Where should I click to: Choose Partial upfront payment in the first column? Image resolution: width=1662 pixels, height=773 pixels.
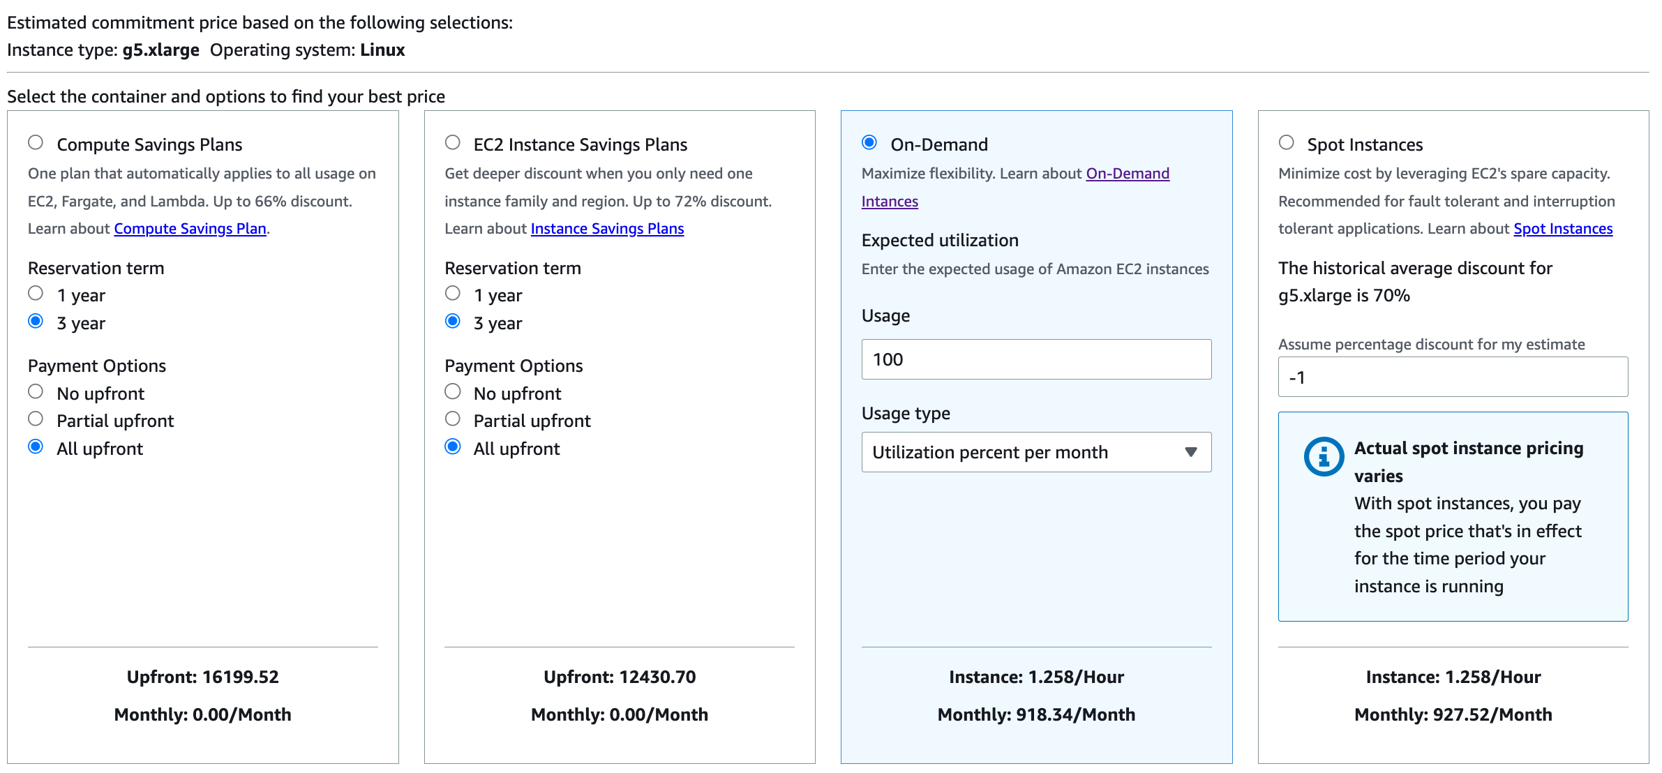36,419
